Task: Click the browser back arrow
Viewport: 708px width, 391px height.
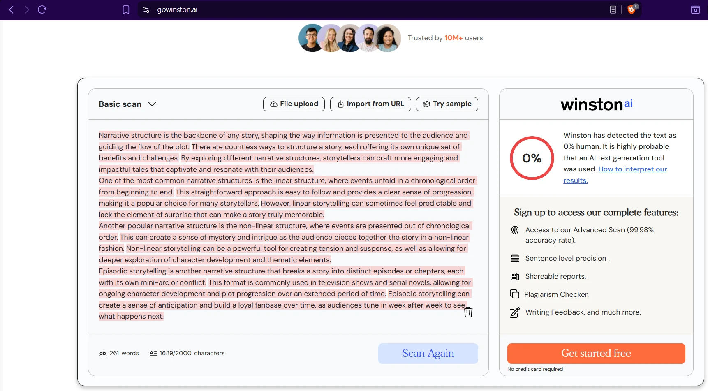Action: [12, 9]
